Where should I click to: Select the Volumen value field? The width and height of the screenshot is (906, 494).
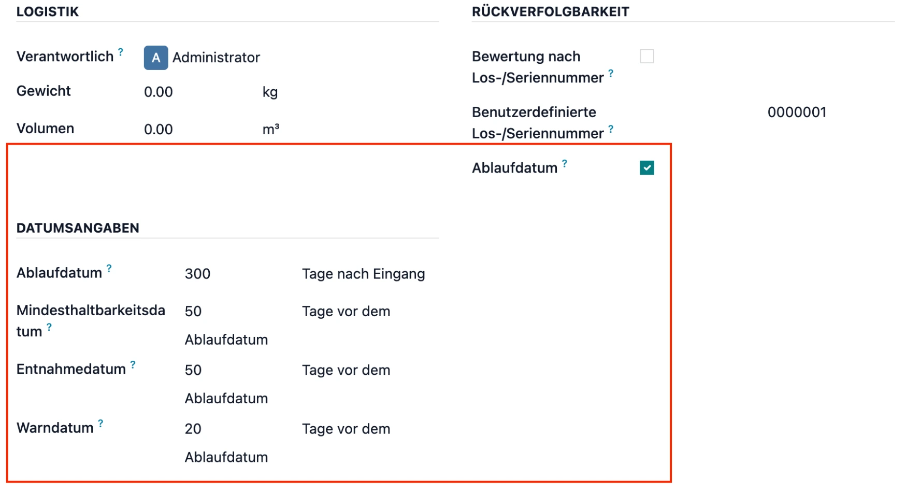pyautogui.click(x=159, y=129)
